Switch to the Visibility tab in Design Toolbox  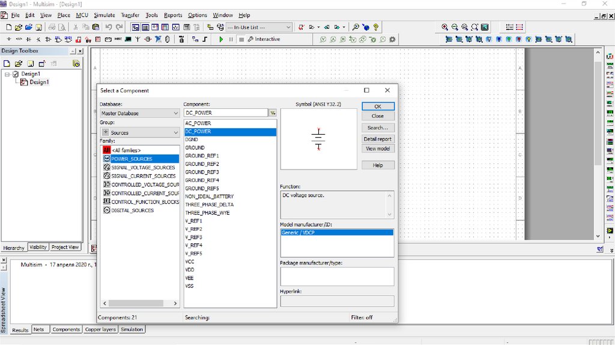pos(38,247)
